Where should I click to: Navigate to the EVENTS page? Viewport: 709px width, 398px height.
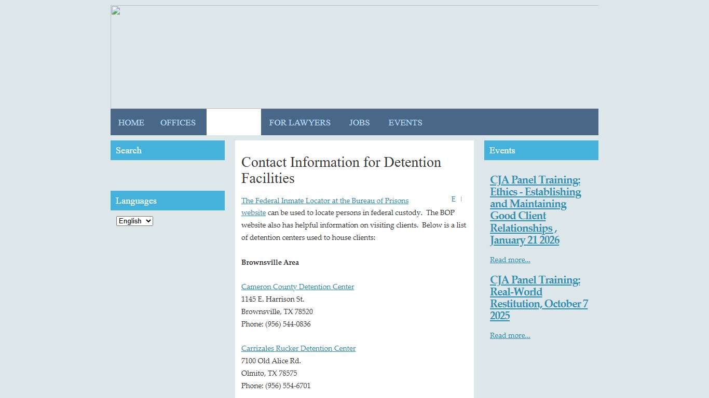tap(405, 122)
